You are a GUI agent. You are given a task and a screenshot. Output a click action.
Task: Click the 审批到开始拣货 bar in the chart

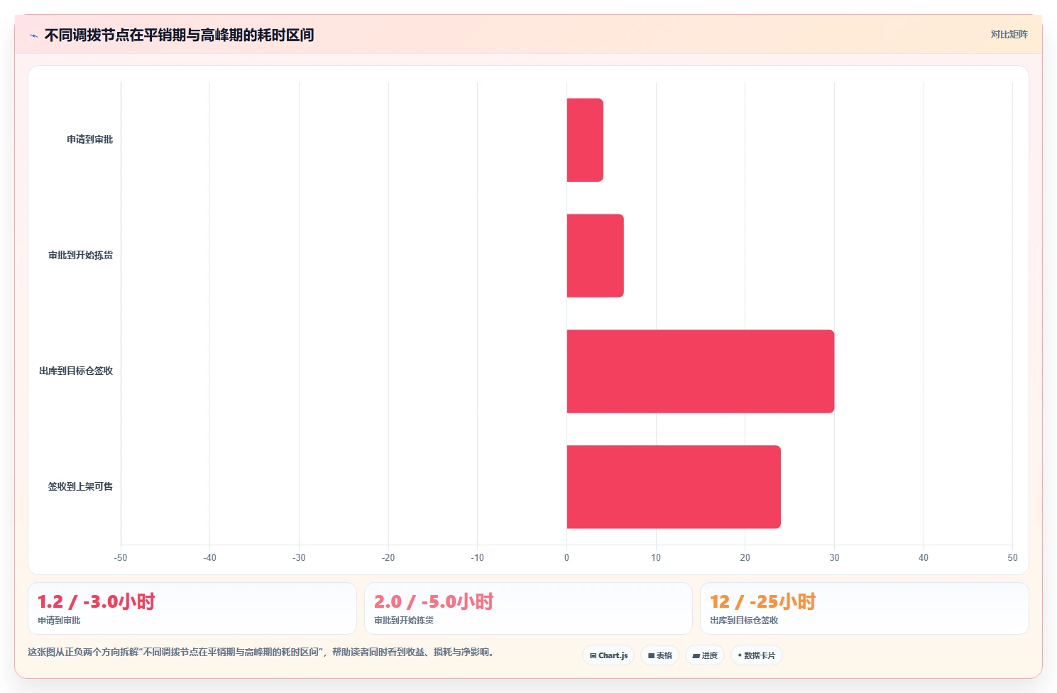pos(595,256)
